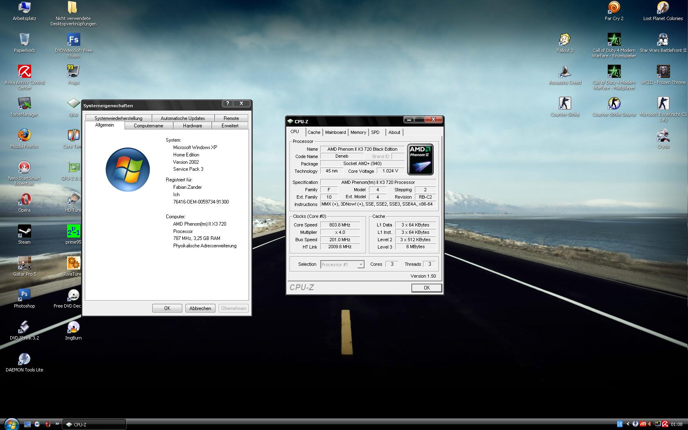688x430 pixels.
Task: Select the CPU tab in CPU-Z
Action: [x=295, y=131]
